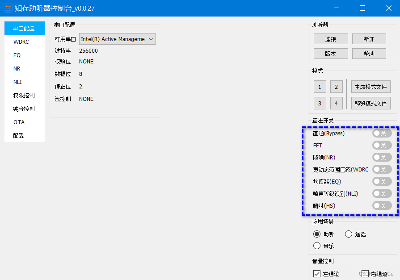Toggle the 直通(Bypass) switch
Screen dimensions: 400x280
[382, 133]
